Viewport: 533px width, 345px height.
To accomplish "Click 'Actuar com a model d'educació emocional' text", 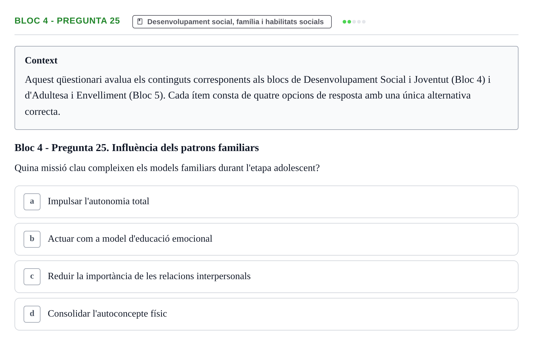I will pyautogui.click(x=130, y=239).
